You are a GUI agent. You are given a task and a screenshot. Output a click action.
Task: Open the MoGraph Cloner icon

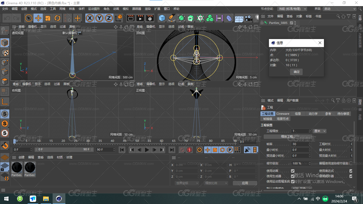click(x=200, y=18)
